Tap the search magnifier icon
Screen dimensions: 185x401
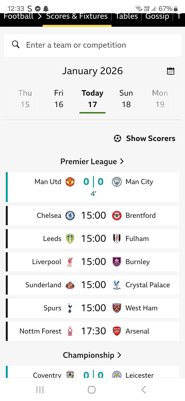(x=16, y=45)
